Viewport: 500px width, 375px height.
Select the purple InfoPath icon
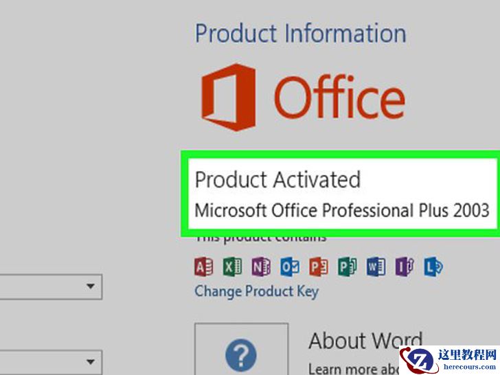[x=405, y=266]
